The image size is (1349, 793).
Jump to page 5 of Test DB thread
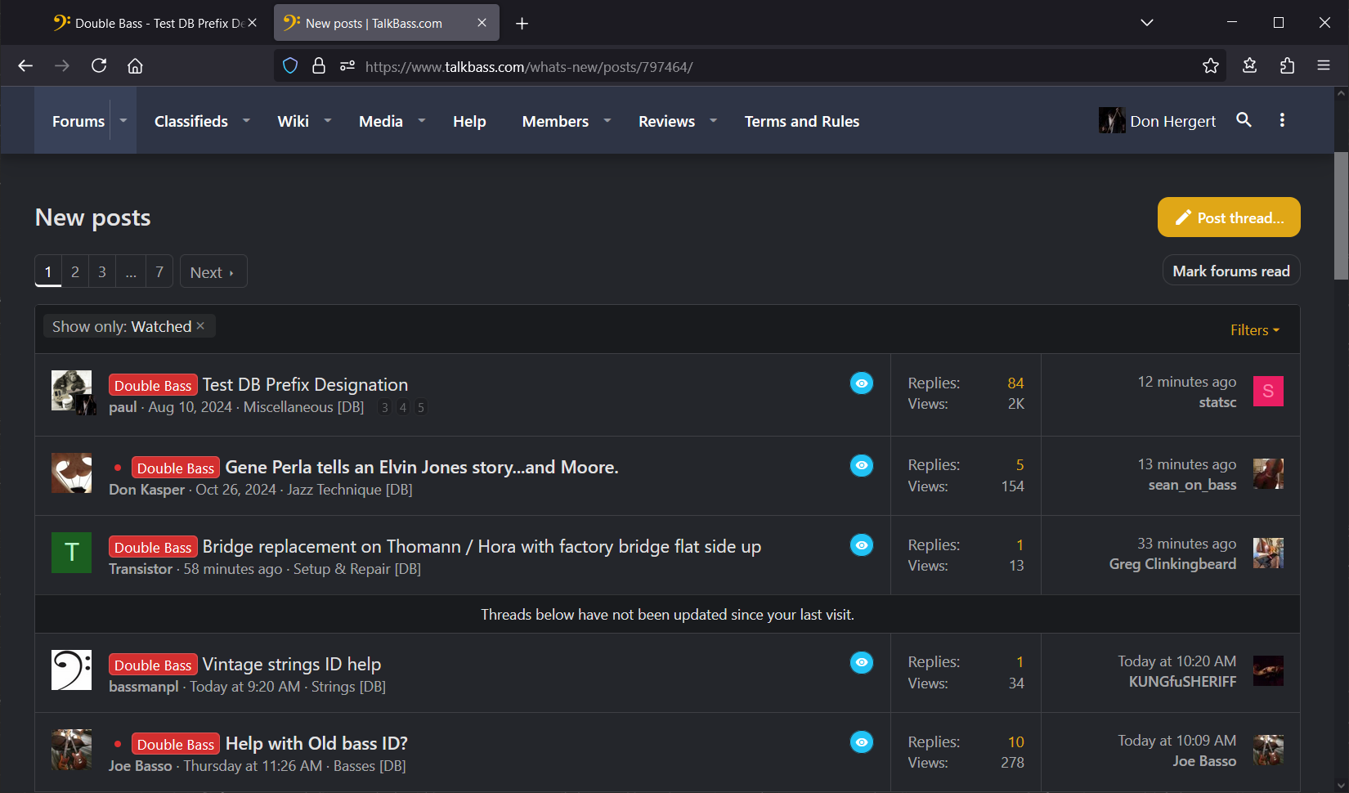click(421, 407)
